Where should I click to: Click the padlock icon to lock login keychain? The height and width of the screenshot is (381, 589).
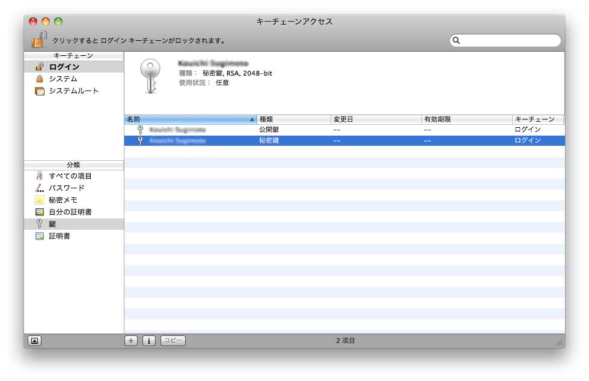39,40
